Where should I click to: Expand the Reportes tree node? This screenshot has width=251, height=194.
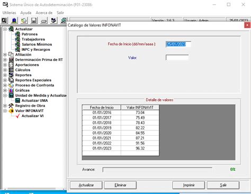(x=5, y=75)
